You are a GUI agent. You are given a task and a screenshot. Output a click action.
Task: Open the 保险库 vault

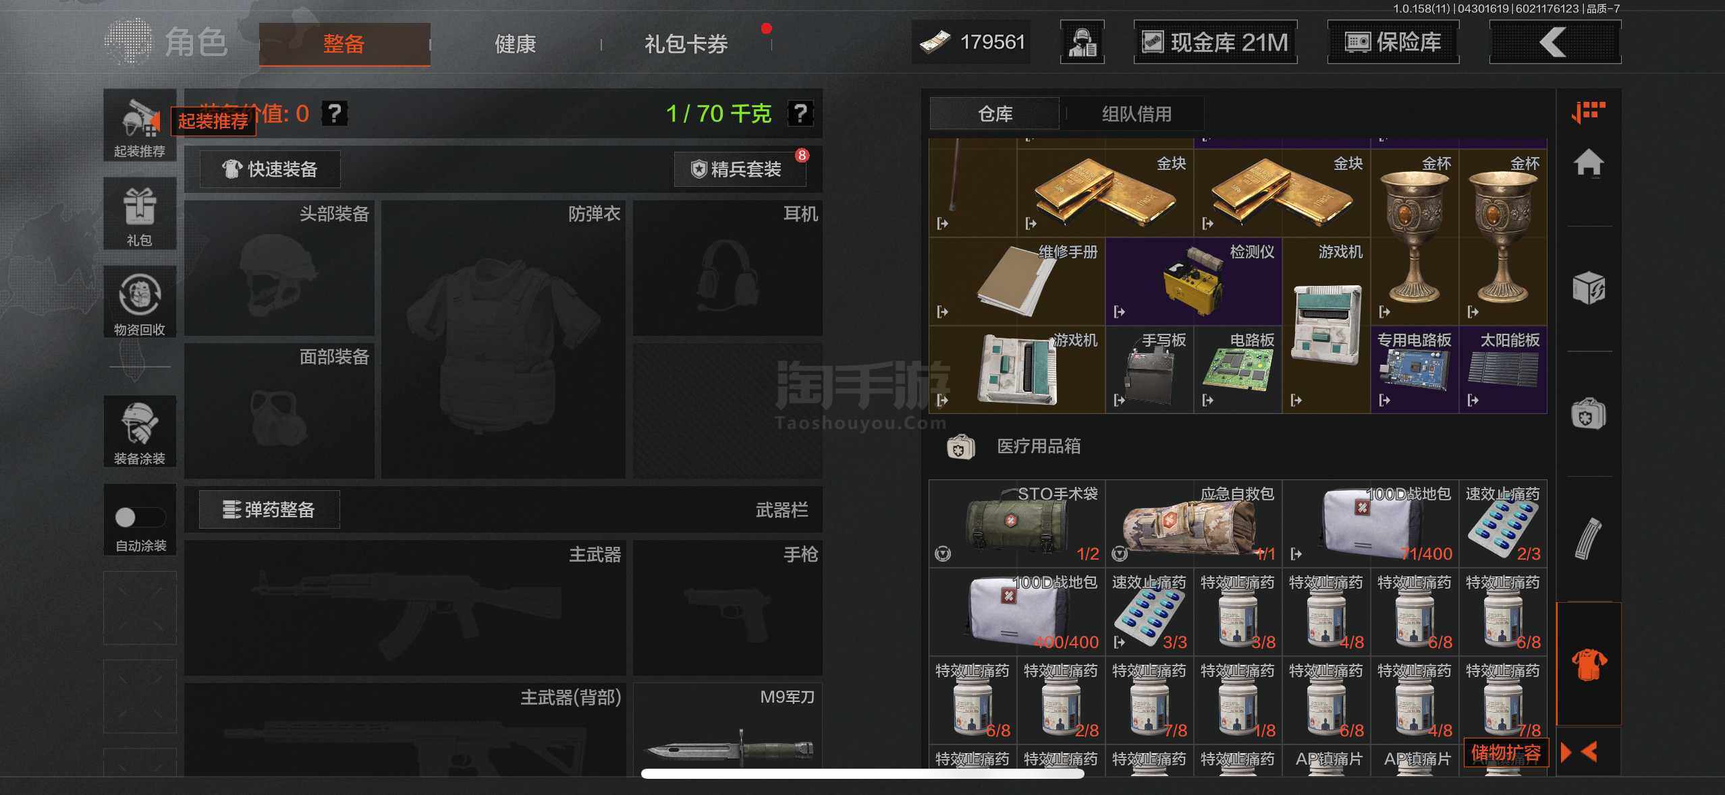1393,42
